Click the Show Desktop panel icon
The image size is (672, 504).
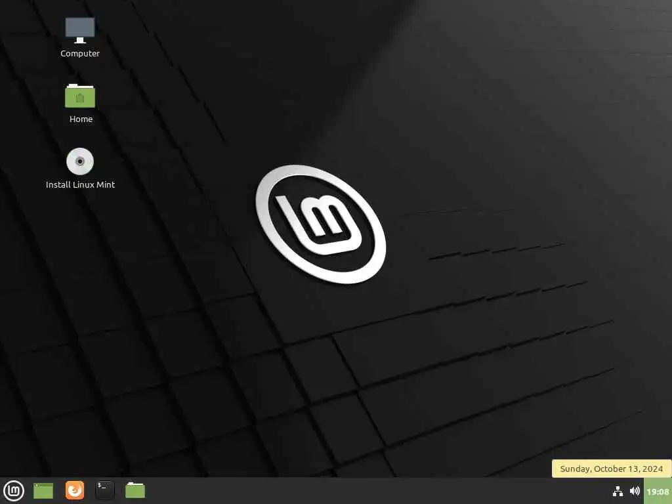point(43,491)
